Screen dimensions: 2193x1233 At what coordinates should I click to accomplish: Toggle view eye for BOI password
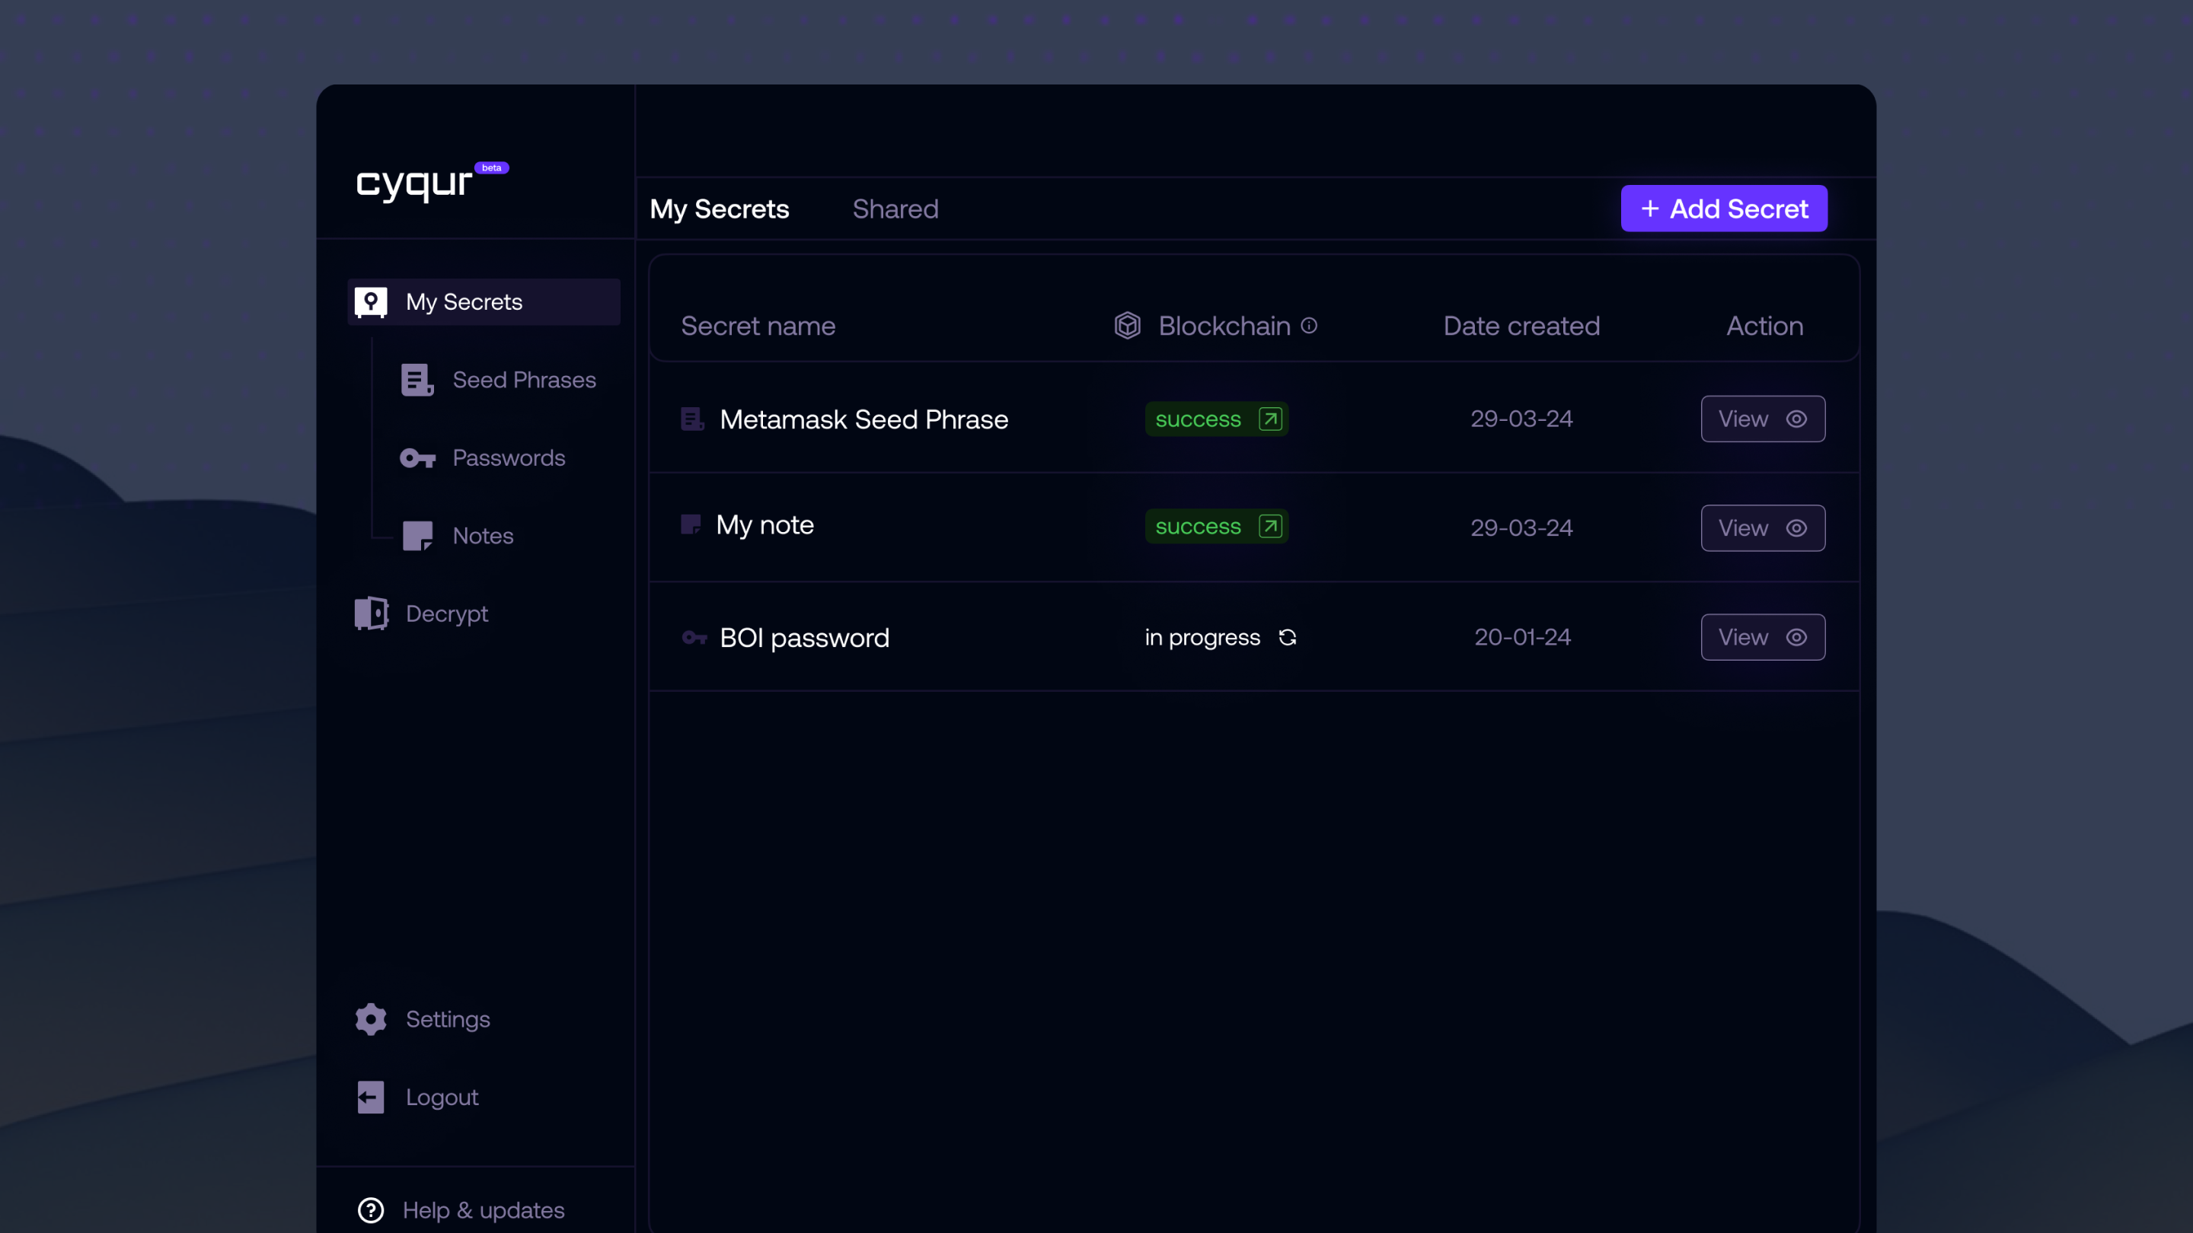point(1796,637)
